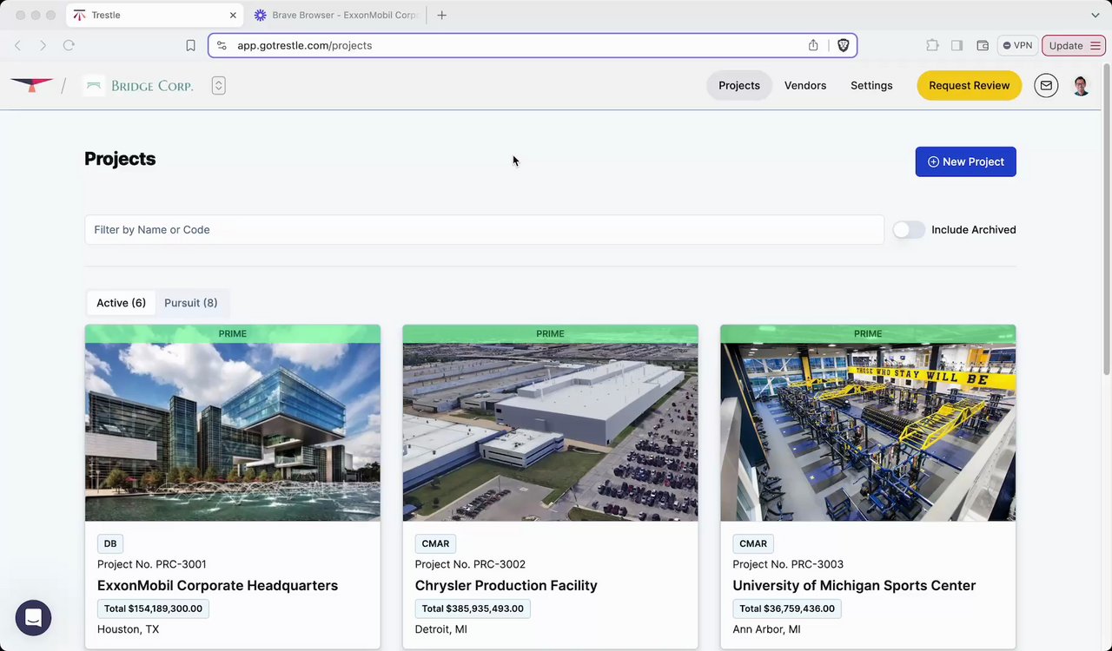The image size is (1112, 651).
Task: Toggle the browser sidebar panel icon
Action: point(956,45)
